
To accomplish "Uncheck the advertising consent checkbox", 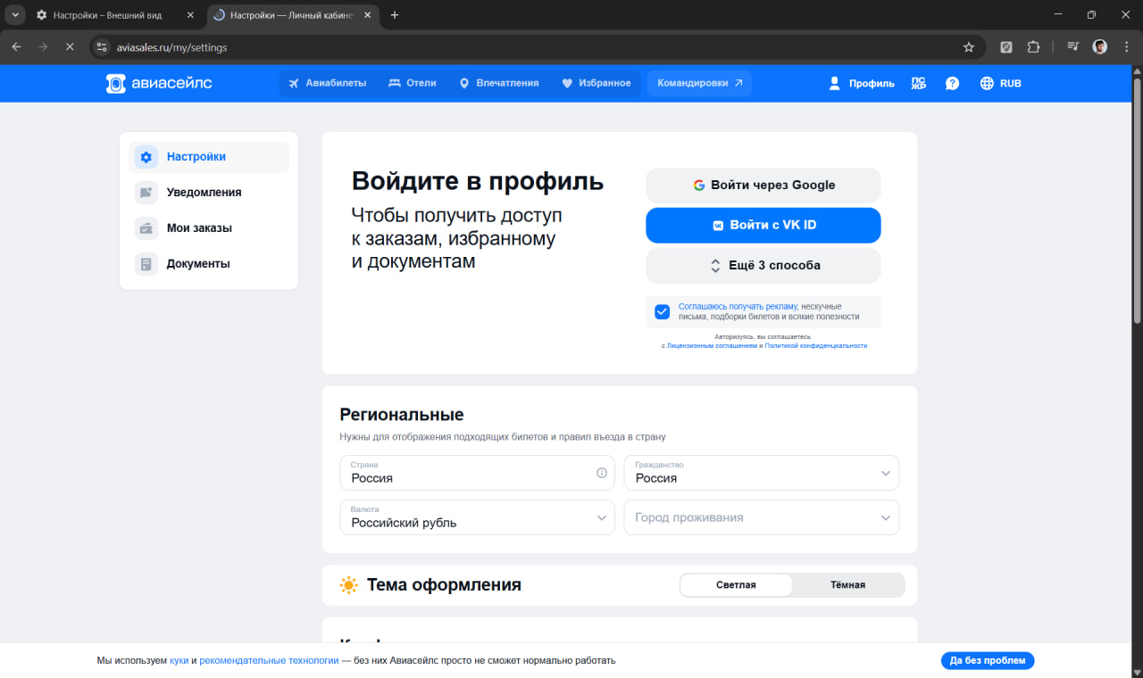I will pyautogui.click(x=662, y=311).
